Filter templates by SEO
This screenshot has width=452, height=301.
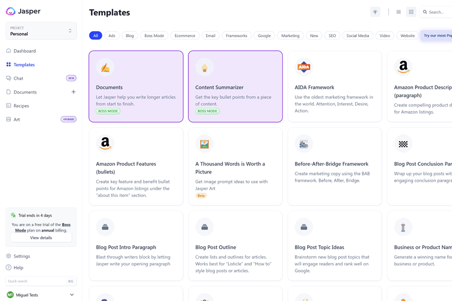tap(332, 36)
